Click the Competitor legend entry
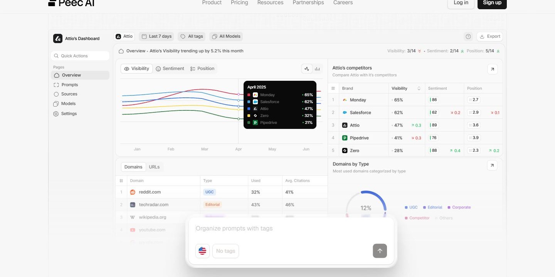 click(417, 218)
